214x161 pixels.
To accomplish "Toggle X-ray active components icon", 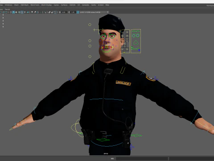I will (52, 12).
